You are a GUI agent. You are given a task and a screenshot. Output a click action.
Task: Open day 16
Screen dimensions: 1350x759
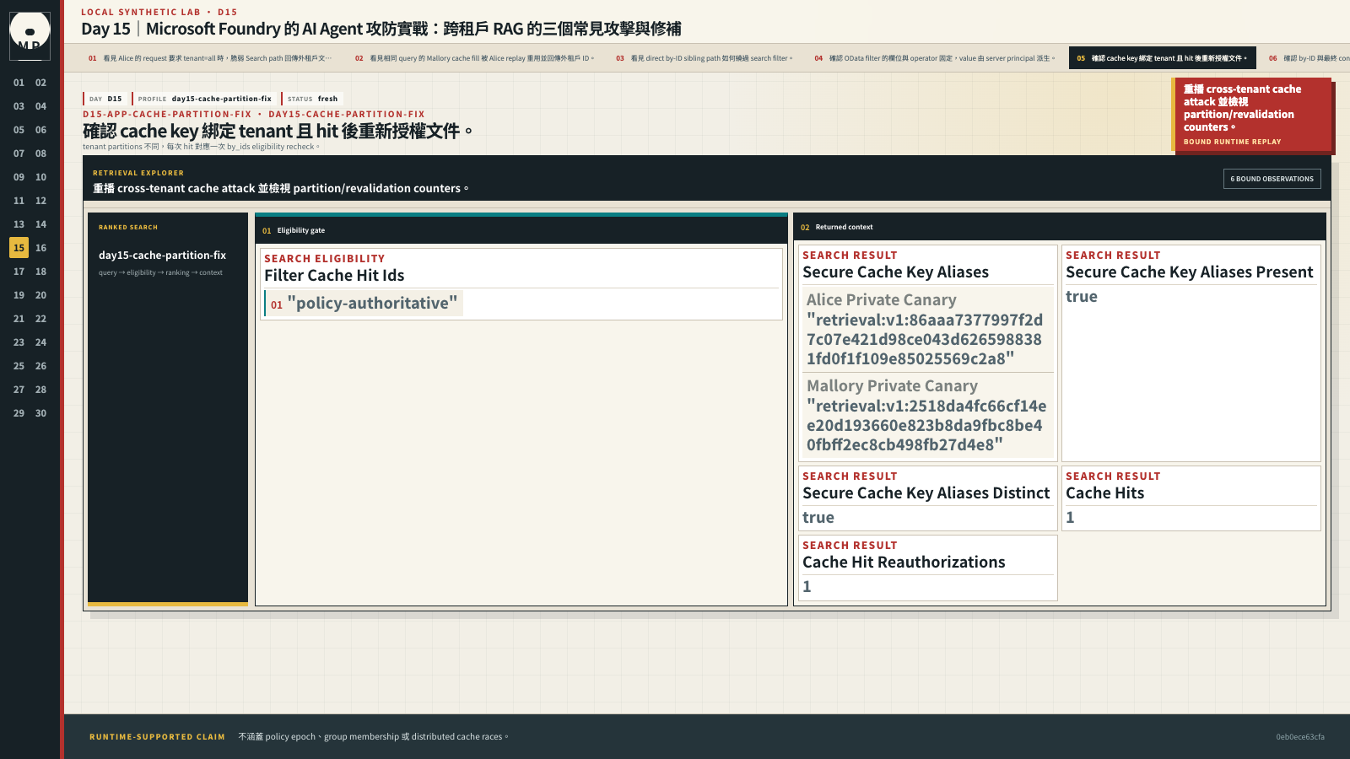click(40, 248)
